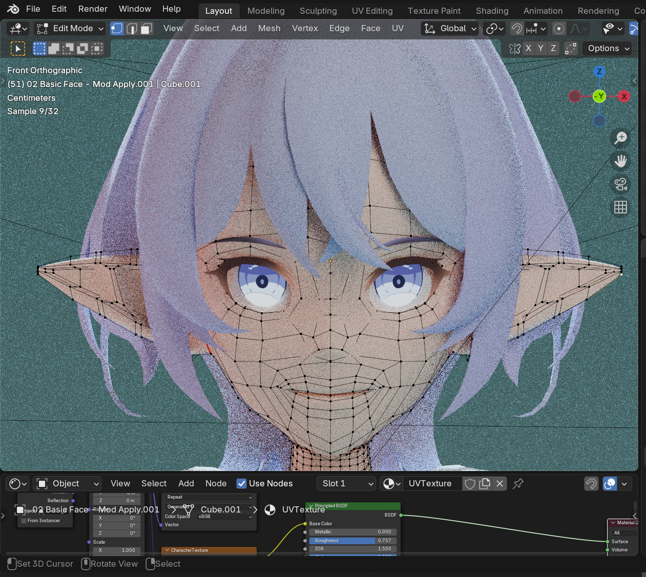The image size is (646, 577).
Task: Unlink the UVTexture material with X
Action: tap(500, 484)
